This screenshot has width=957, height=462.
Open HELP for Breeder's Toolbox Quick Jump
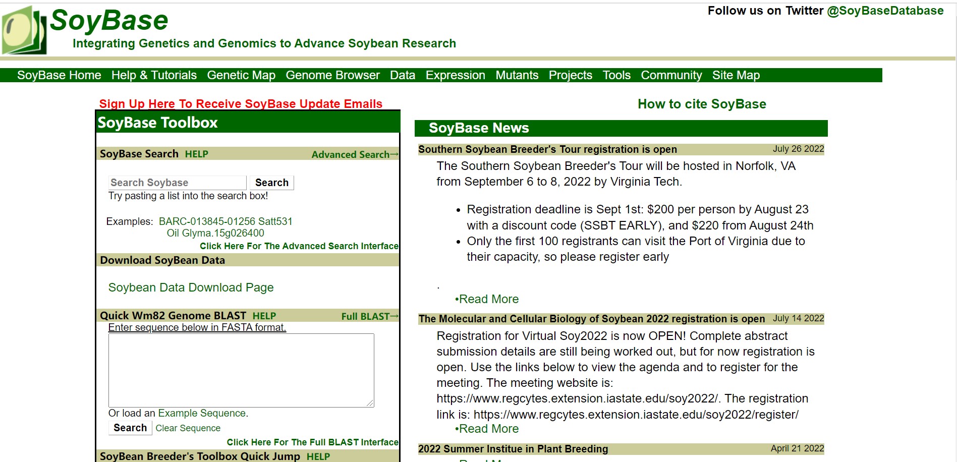click(318, 456)
